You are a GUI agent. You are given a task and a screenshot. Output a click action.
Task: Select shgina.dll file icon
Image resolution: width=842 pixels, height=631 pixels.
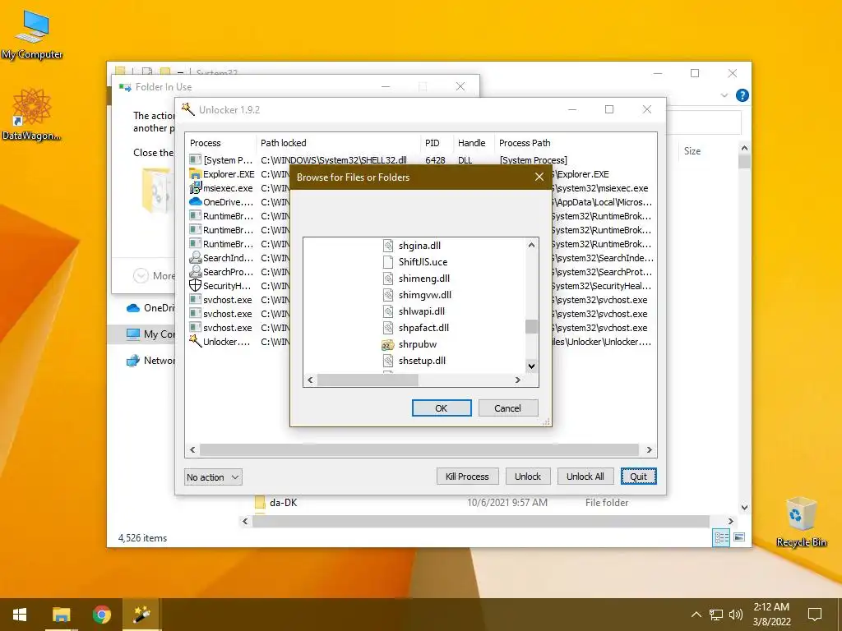click(388, 245)
